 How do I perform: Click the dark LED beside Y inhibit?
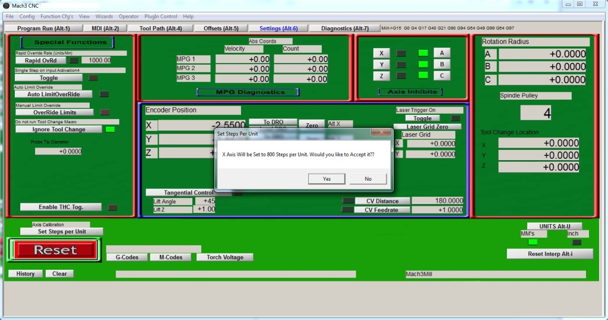[x=401, y=65]
